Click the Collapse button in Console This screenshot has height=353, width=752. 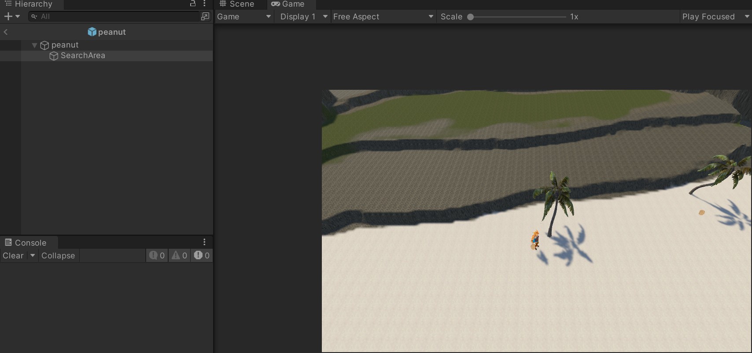[58, 256]
